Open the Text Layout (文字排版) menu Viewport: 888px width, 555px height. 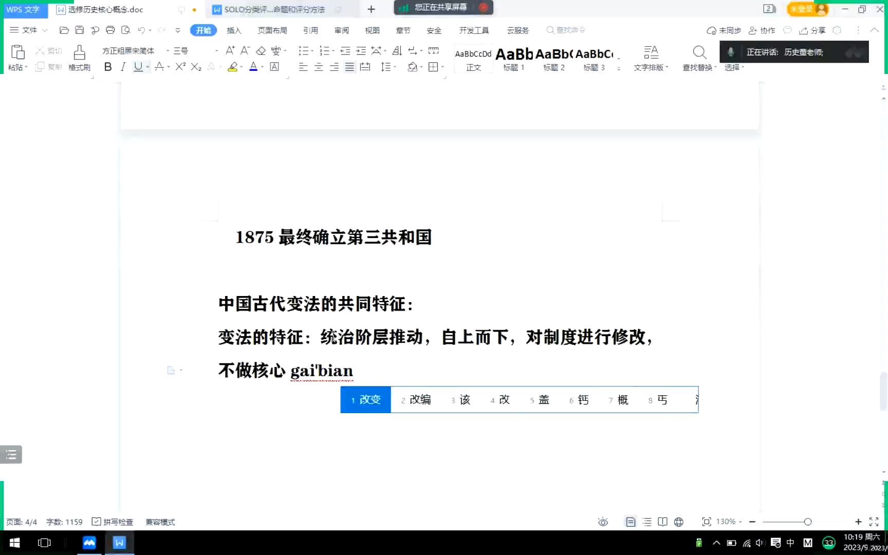pyautogui.click(x=651, y=58)
